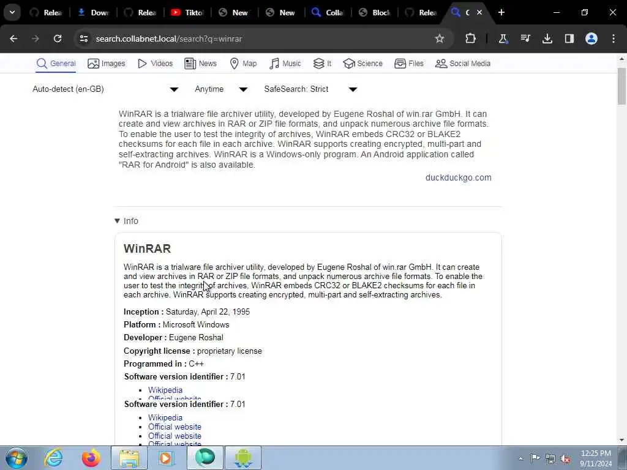This screenshot has width=627, height=470.
Task: Open the site information icon in address bar
Action: (83, 39)
